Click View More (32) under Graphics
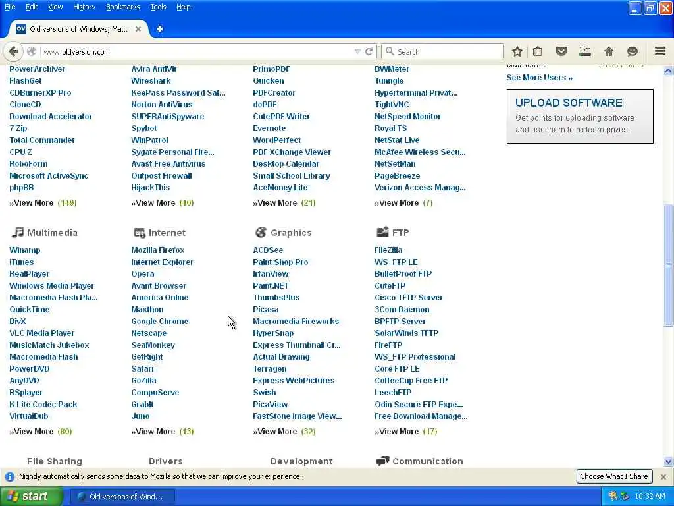Screen dimensions: 674x506 284,431
